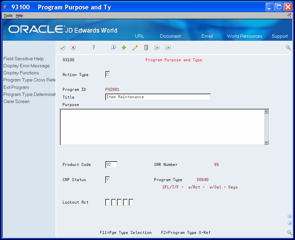This screenshot has height=240, width=295.
Task: Click the fourth Lockout Act box
Action: point(125,202)
